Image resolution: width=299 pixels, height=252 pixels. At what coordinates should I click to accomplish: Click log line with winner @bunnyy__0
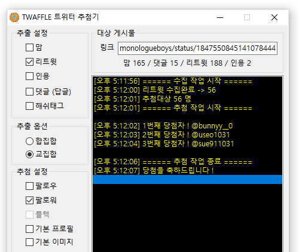188,126
